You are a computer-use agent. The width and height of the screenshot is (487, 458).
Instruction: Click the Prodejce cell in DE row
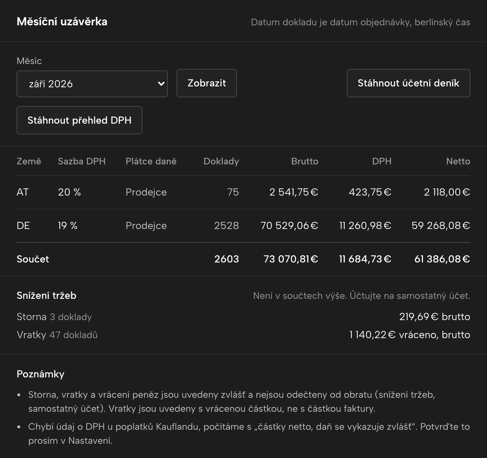point(146,226)
